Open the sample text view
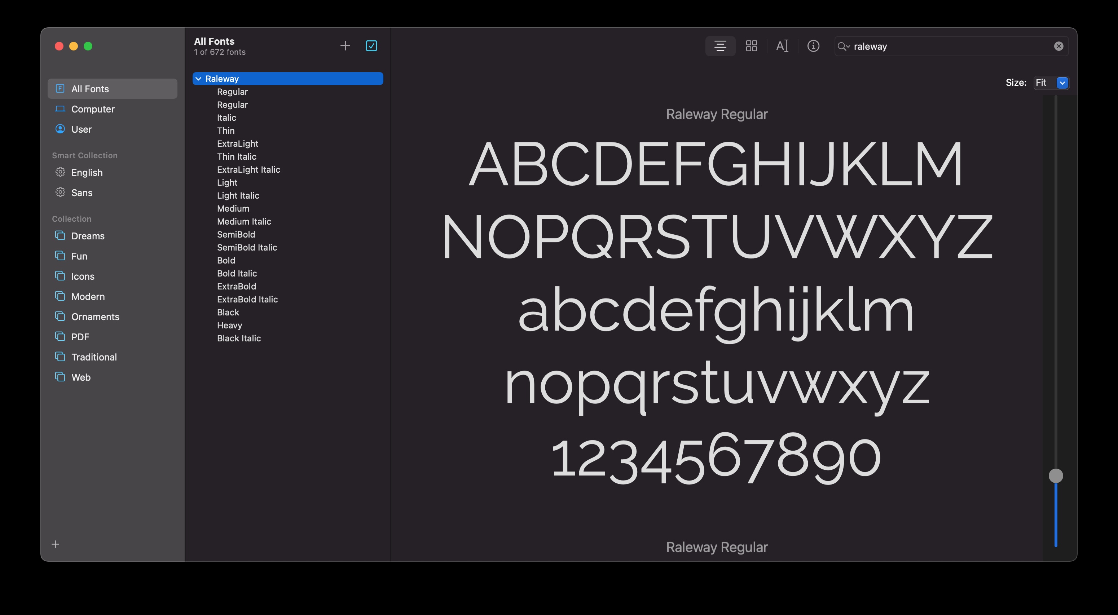 [x=782, y=45]
